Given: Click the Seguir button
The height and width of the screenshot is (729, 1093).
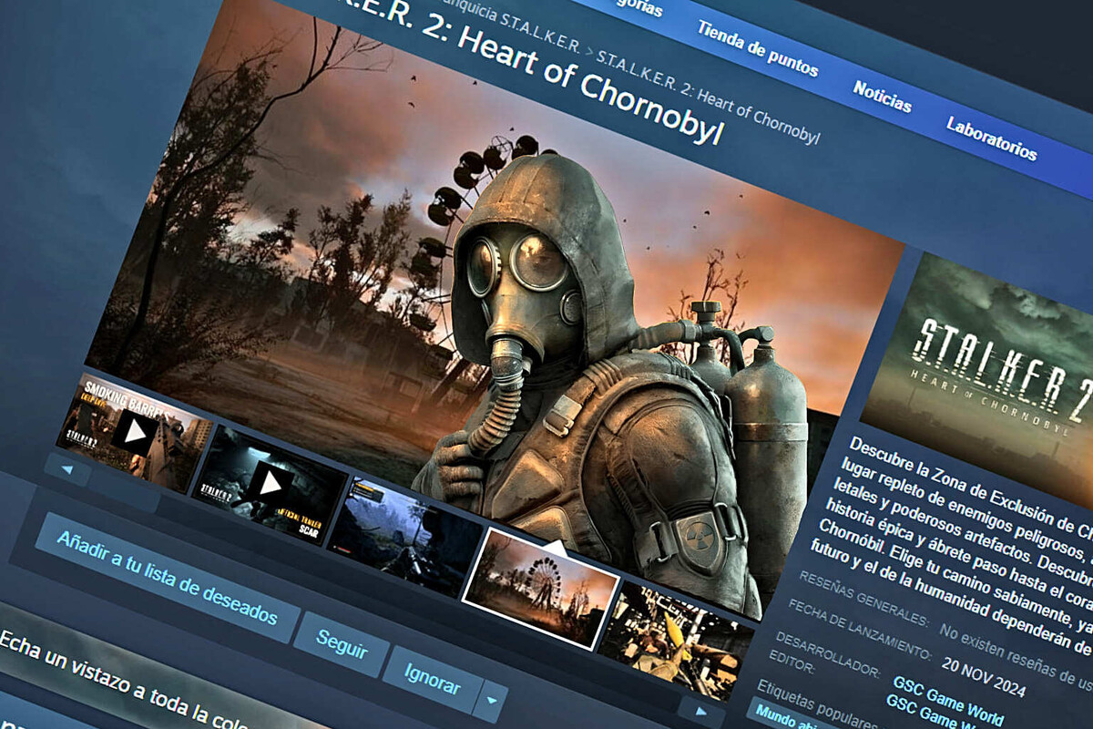Looking at the screenshot, I should (342, 644).
